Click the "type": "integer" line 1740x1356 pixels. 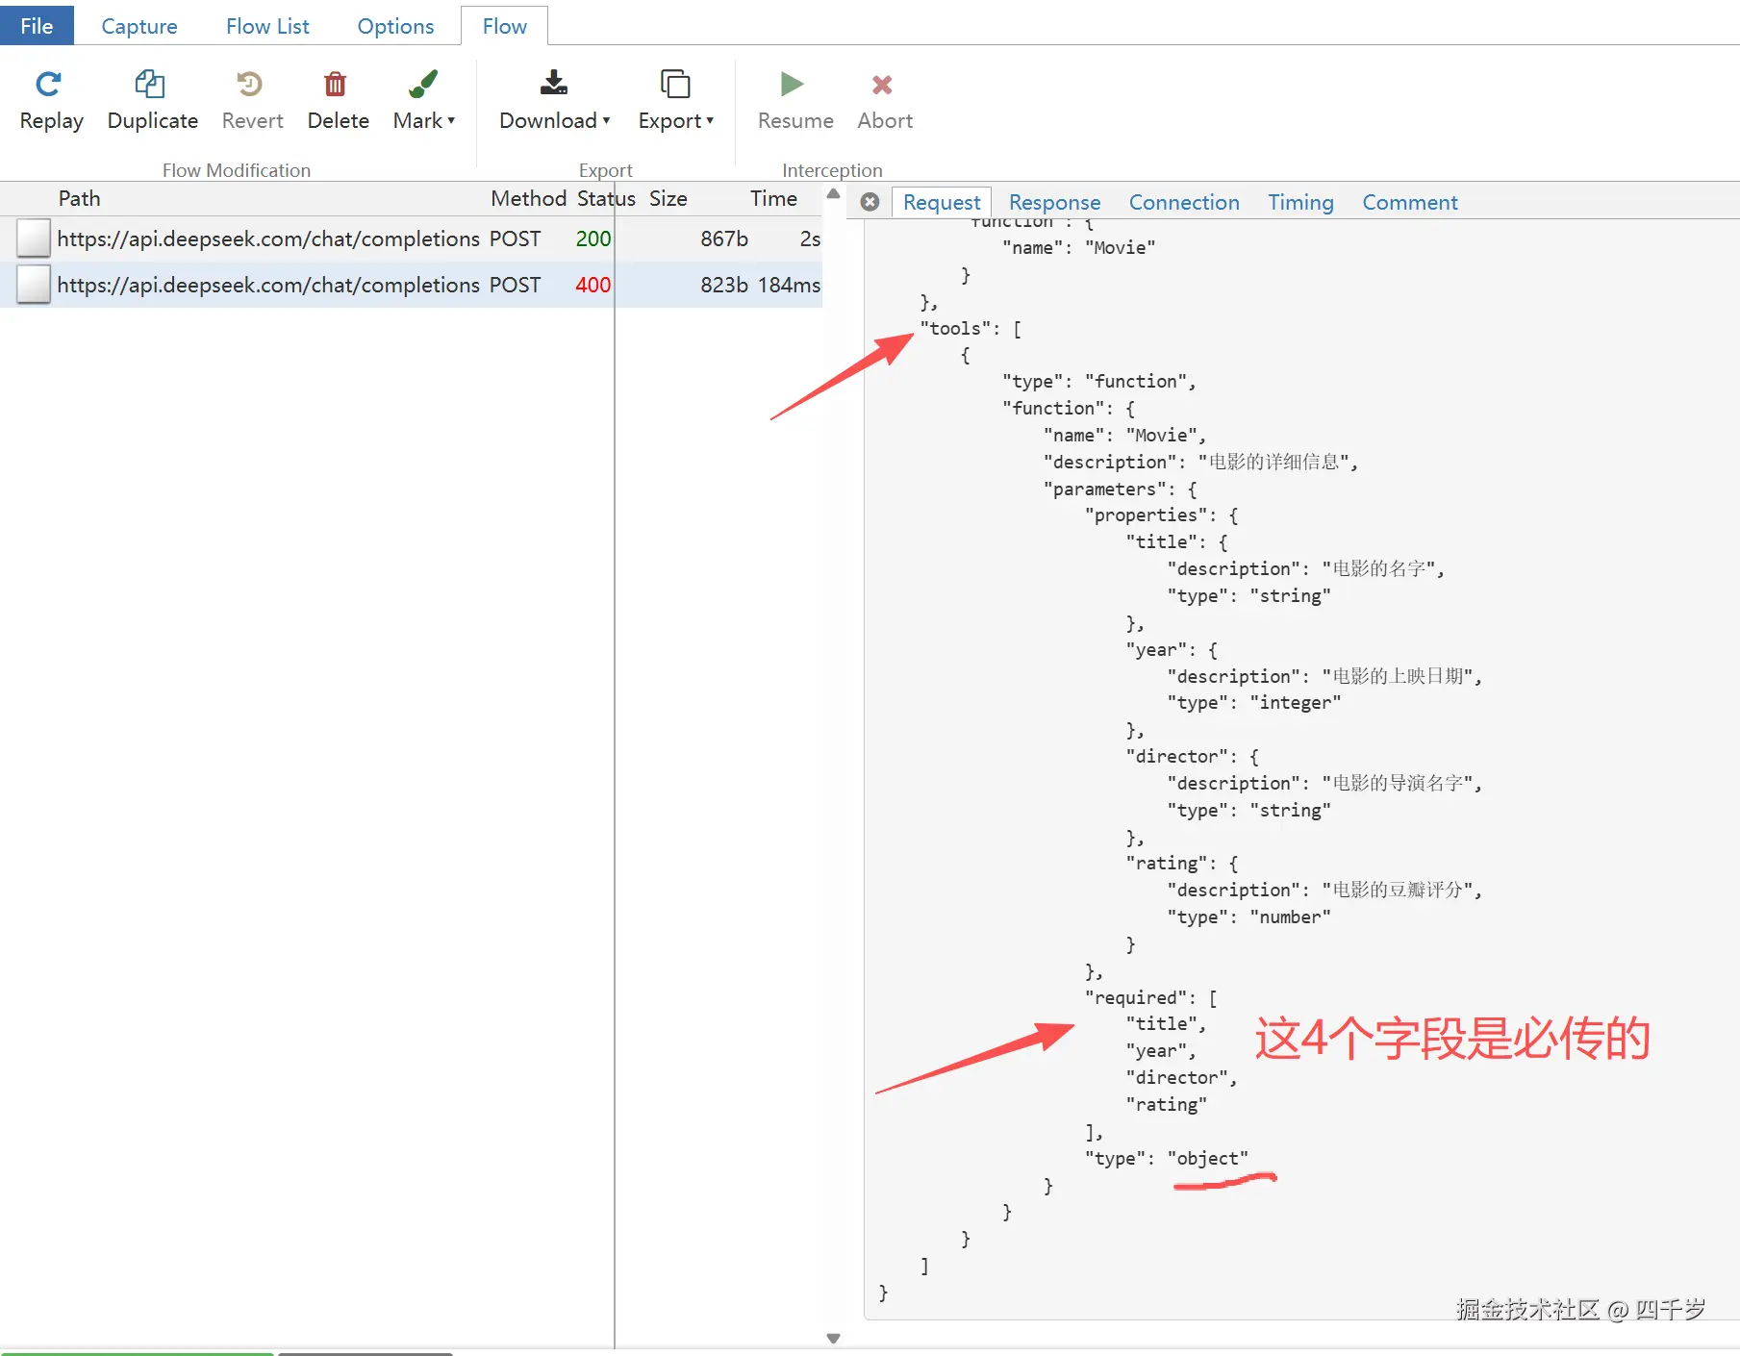[1254, 702]
